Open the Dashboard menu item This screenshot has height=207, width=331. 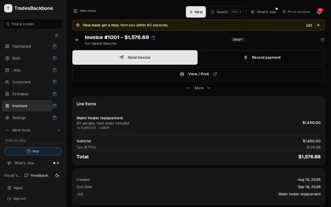pos(27,46)
